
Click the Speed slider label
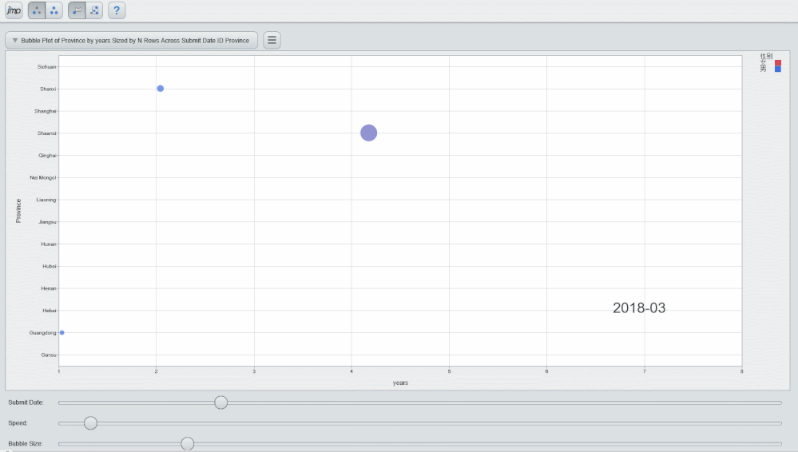(18, 423)
